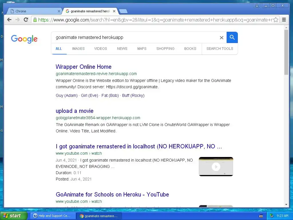Viewport: 293px width, 220px height.
Task: Click the scrollbar up arrow
Action: tap(286, 27)
